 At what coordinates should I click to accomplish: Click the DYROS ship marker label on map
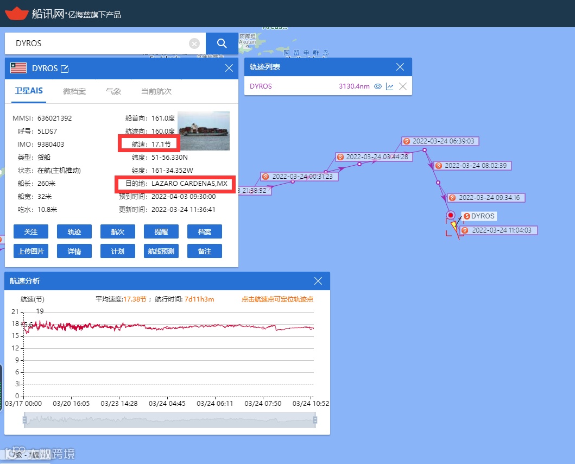pyautogui.click(x=479, y=216)
